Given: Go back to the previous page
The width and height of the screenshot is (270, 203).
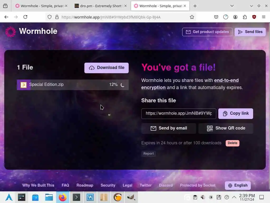Looking at the screenshot, I should click(x=6, y=17).
